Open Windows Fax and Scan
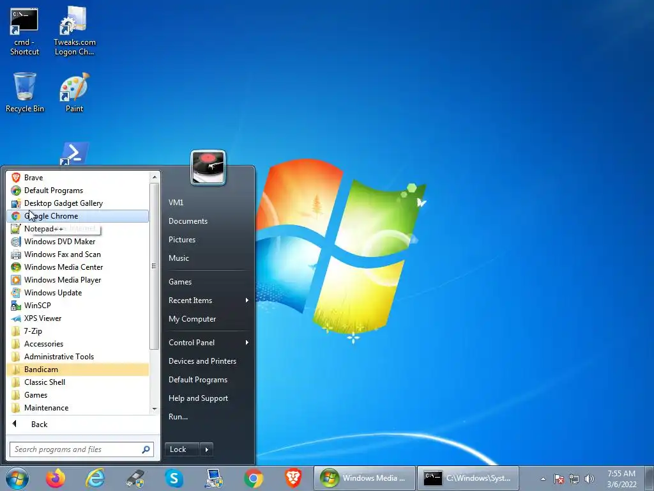 [77, 254]
